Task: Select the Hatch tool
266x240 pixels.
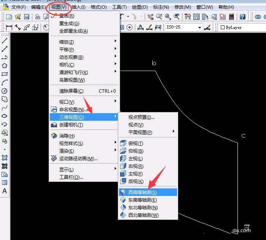Action: click(5, 158)
